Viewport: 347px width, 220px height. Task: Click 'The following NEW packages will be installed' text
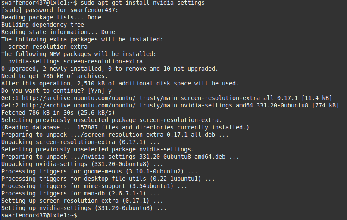(78, 54)
